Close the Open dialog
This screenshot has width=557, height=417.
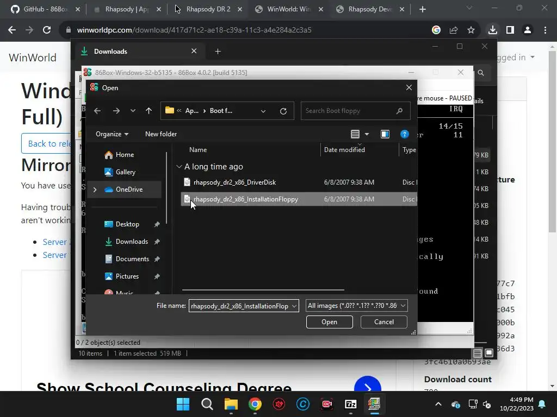tap(409, 87)
